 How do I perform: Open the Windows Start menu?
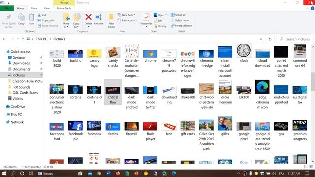tap(4, 173)
